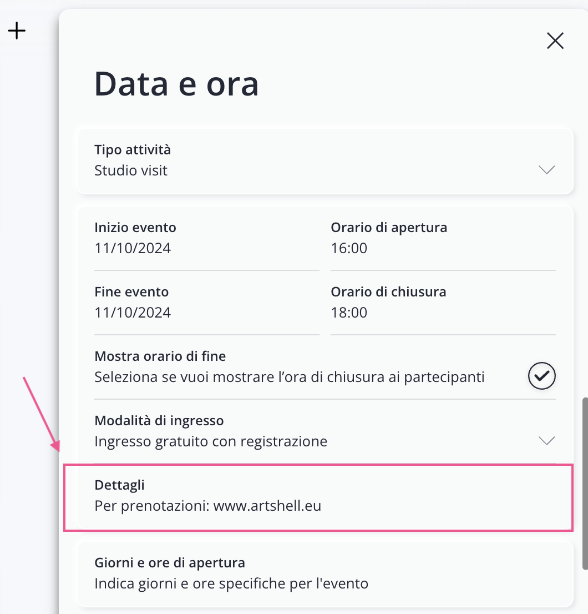The width and height of the screenshot is (588, 614).
Task: Click the Modalità di ingresso label
Action: pos(159,420)
